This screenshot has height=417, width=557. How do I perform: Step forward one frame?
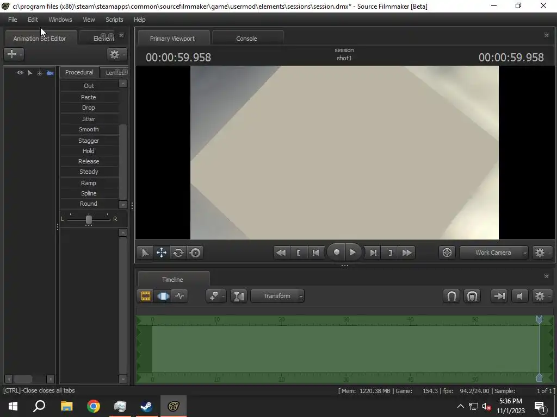coord(373,253)
